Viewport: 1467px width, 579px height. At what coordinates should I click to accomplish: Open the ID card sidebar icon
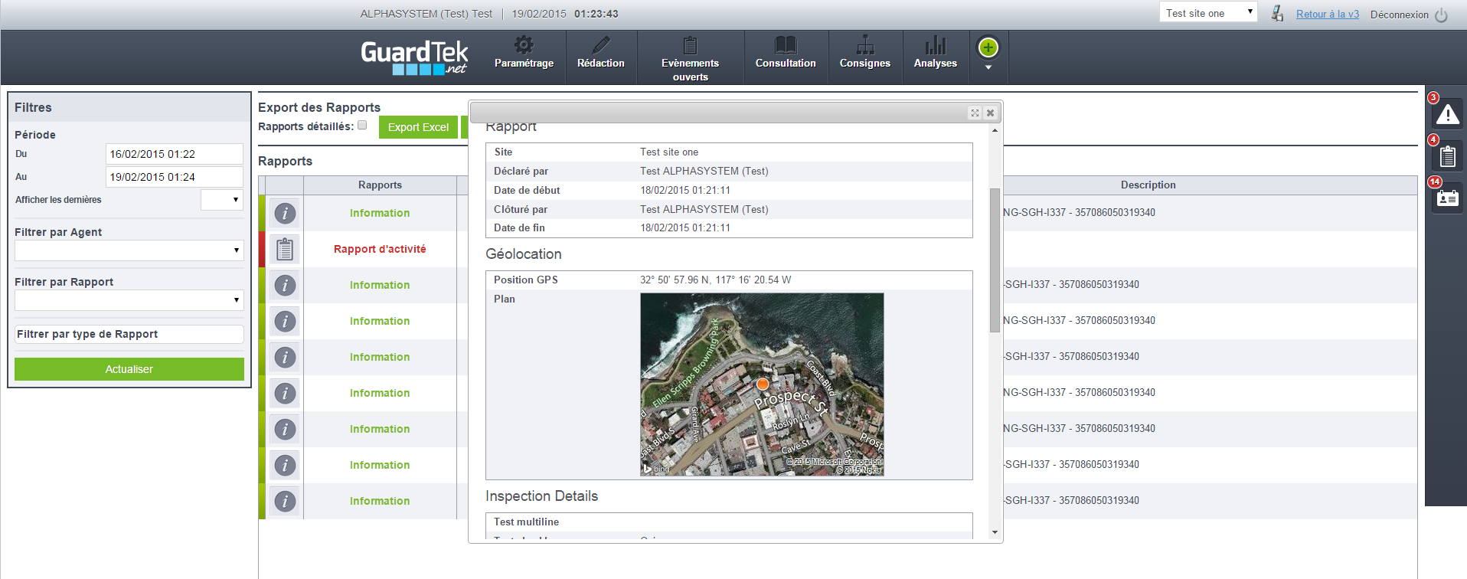1447,199
